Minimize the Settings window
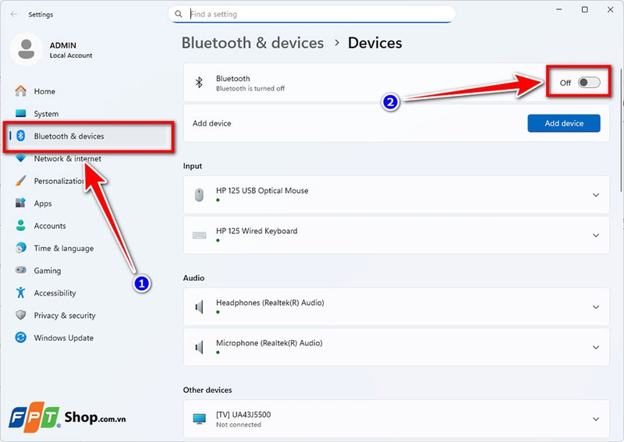The width and height of the screenshot is (624, 442). click(x=559, y=9)
